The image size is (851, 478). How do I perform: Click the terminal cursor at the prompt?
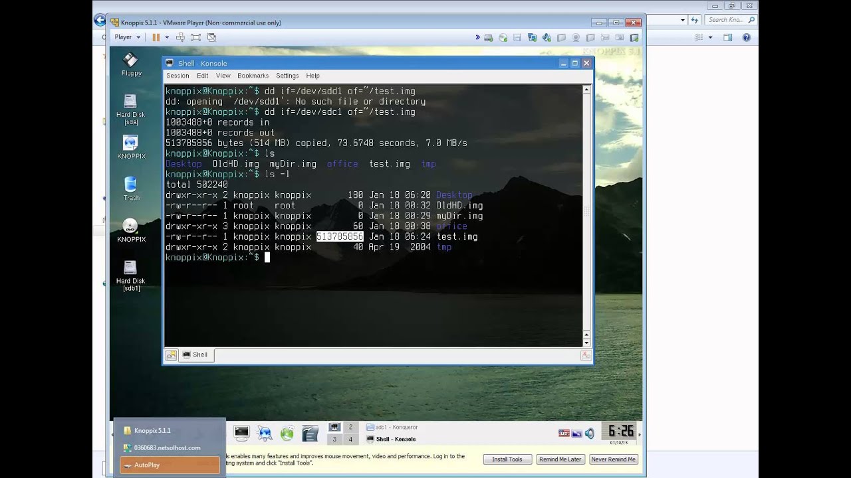coord(267,258)
